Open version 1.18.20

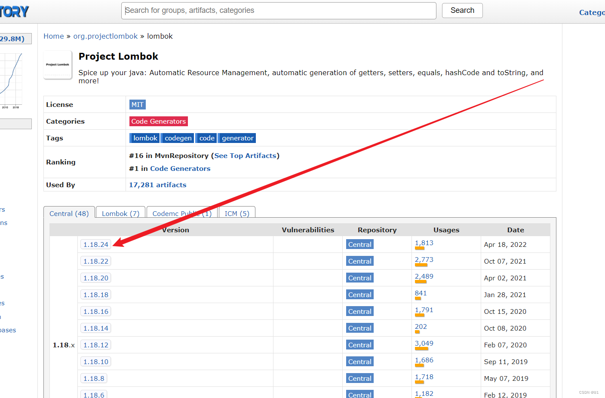[96, 278]
